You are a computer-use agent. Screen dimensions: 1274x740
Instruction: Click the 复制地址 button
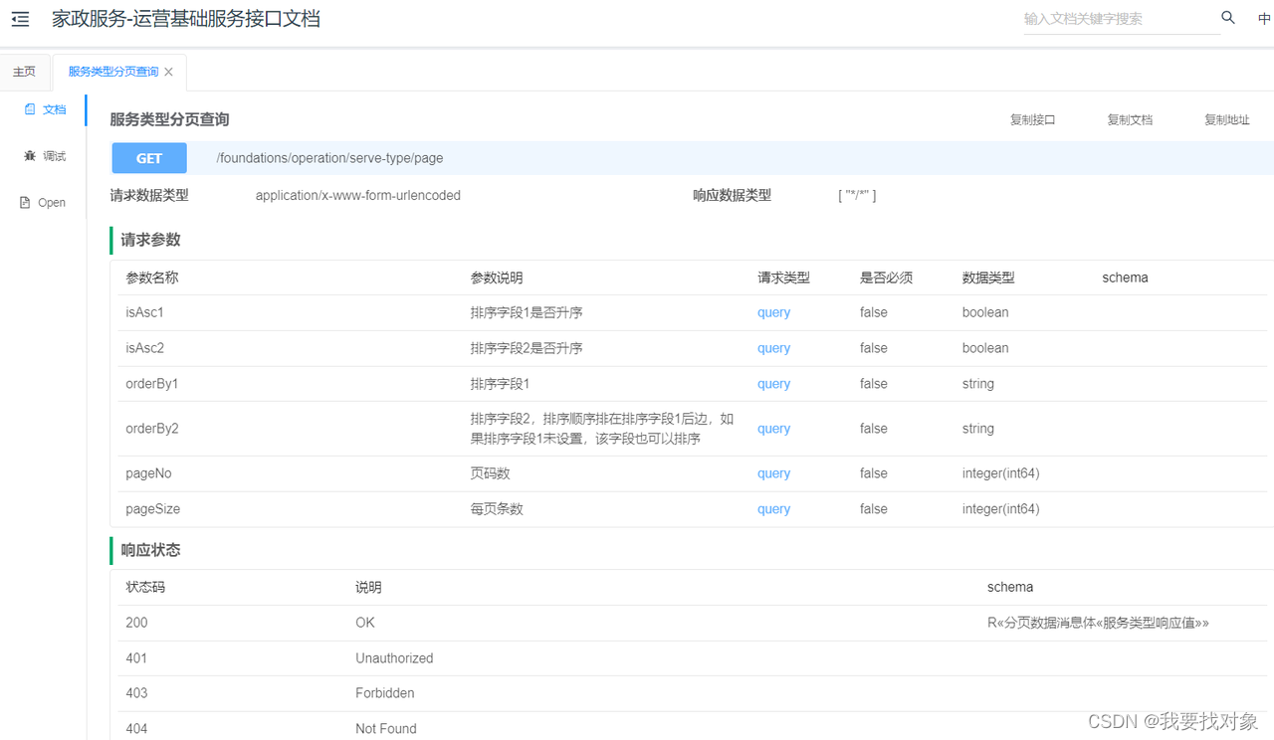pyautogui.click(x=1227, y=119)
